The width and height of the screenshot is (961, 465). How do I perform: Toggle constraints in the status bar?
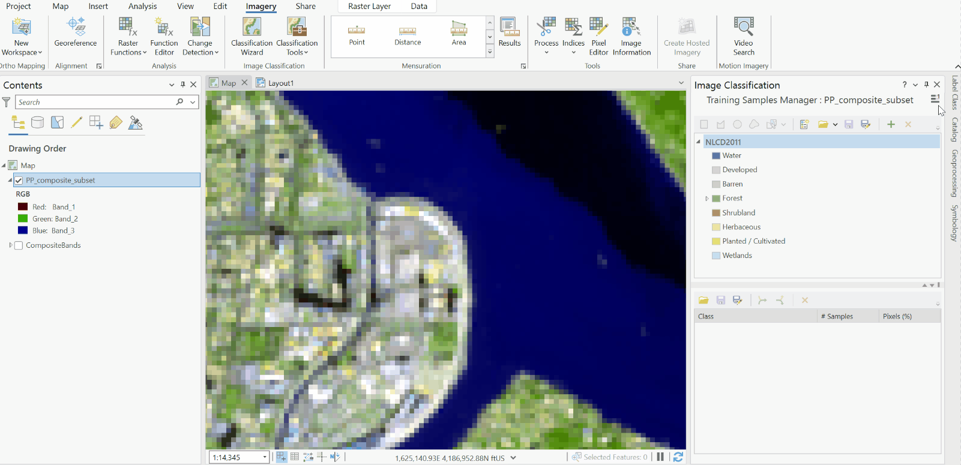(x=309, y=457)
